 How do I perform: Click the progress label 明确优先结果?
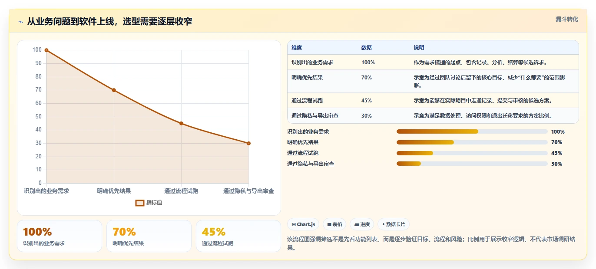tap(303, 142)
